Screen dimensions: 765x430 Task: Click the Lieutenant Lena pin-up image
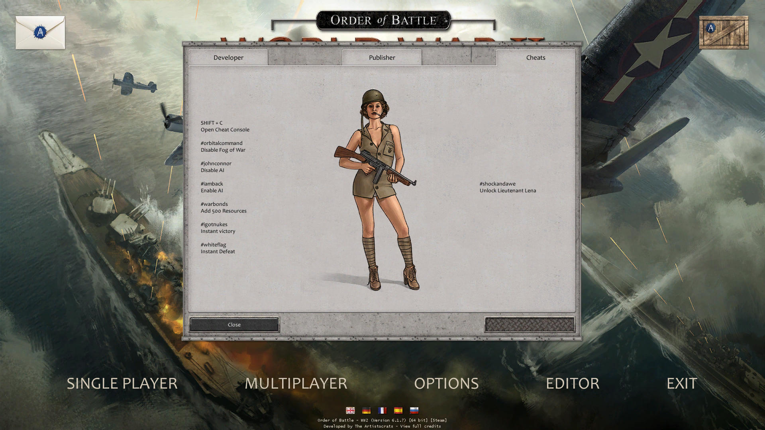(x=377, y=190)
